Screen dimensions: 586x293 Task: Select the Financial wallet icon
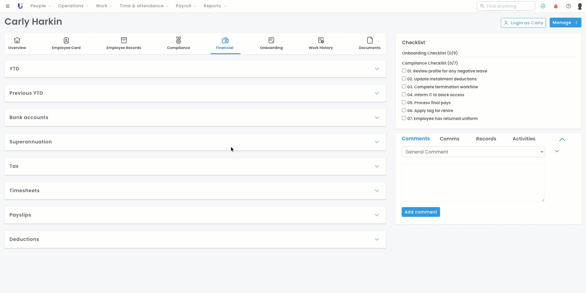point(225,40)
